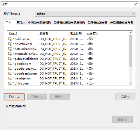Click issuer DO_NOT_TRUST_Fi... in *.office.com row
140x130 pixels.
[x=53, y=83]
